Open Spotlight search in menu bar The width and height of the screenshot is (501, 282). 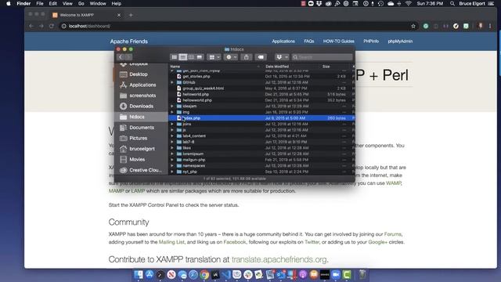[452, 3]
